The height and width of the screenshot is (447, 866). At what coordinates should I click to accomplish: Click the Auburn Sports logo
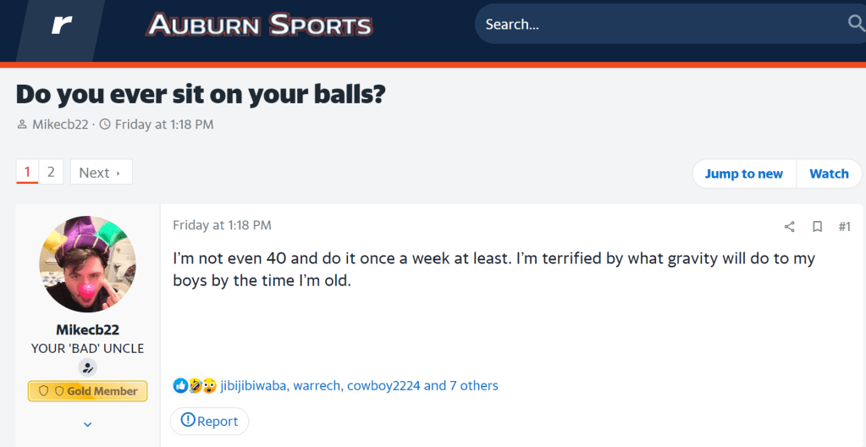coord(259,25)
